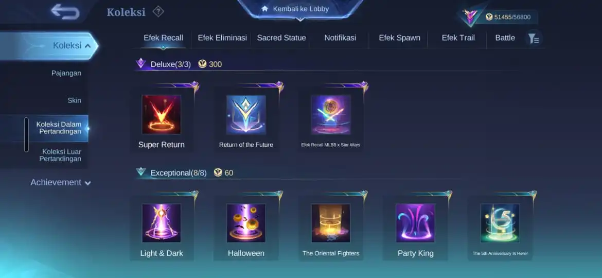Open the Pajangan sidebar entry
Viewport: 602px width, 278px height.
66,73
